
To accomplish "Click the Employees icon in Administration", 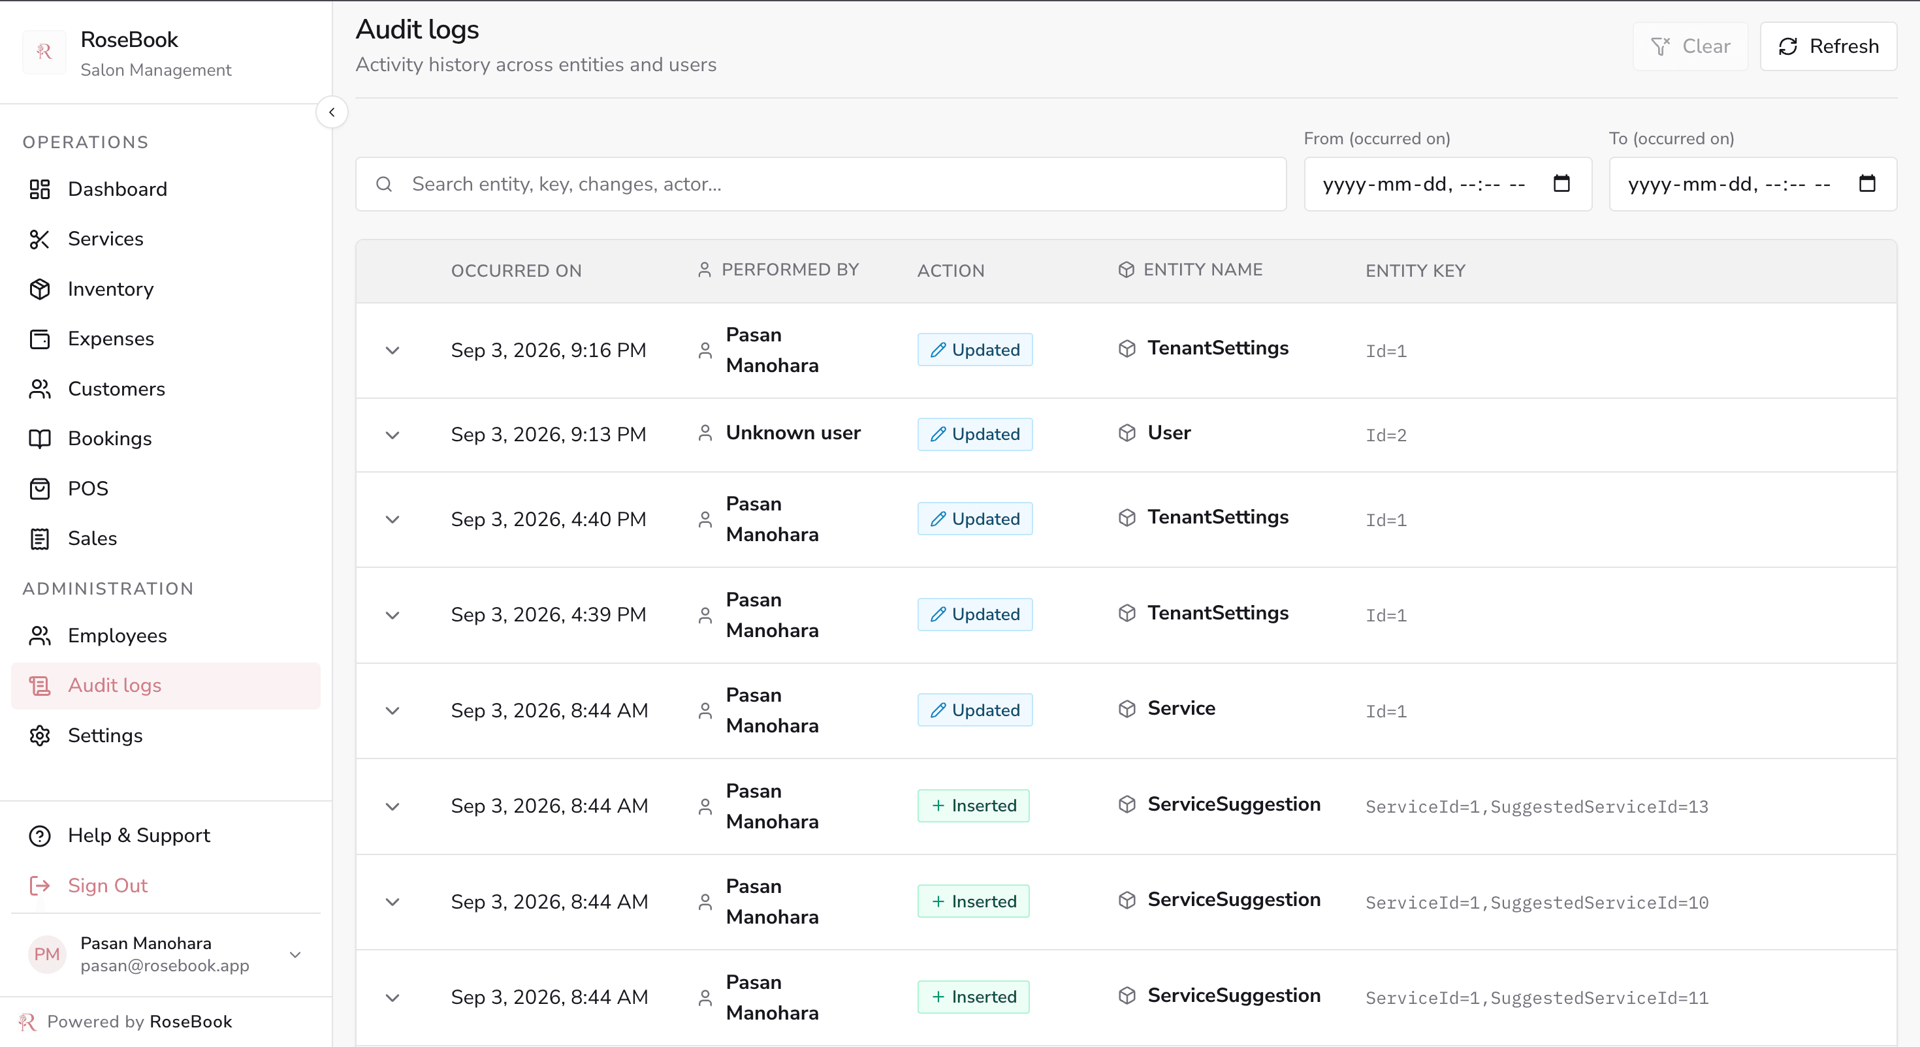I will click(39, 636).
